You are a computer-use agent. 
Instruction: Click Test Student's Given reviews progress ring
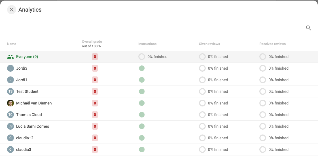(x=202, y=91)
